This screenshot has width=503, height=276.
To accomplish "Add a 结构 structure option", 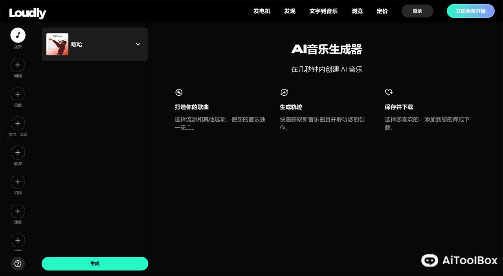I will [x=18, y=182].
